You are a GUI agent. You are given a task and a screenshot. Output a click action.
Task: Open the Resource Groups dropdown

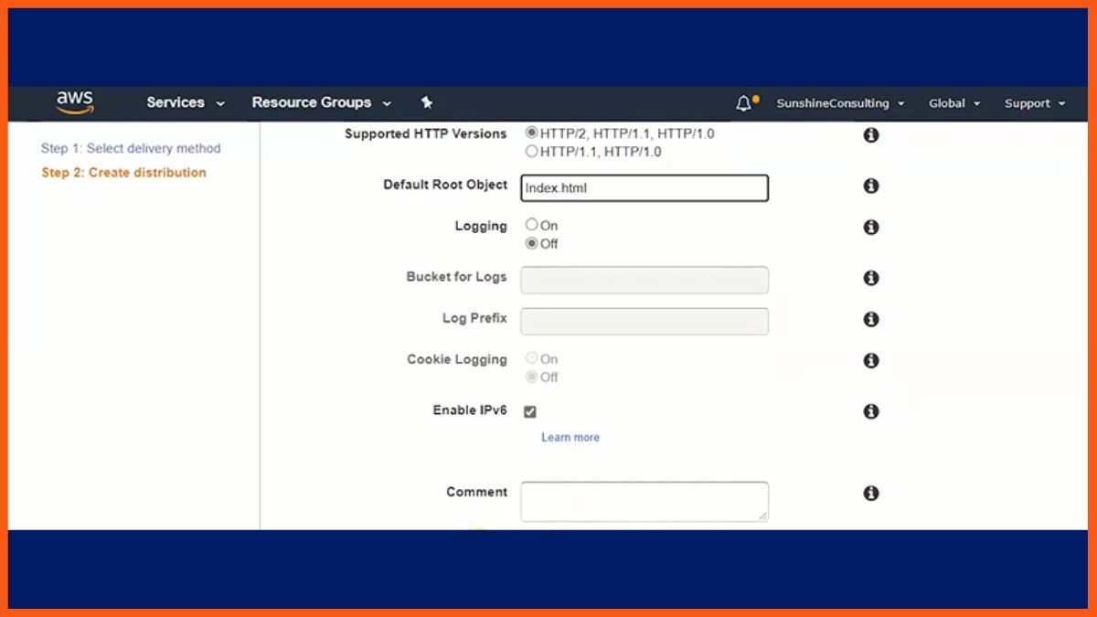(321, 102)
